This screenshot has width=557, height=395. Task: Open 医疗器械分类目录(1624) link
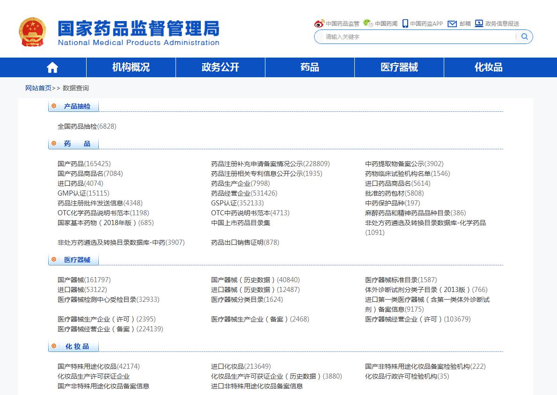point(247,300)
